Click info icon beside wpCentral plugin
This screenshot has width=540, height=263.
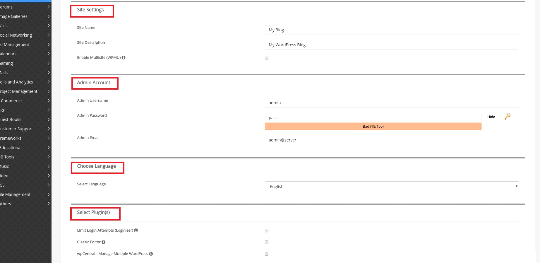click(x=151, y=254)
